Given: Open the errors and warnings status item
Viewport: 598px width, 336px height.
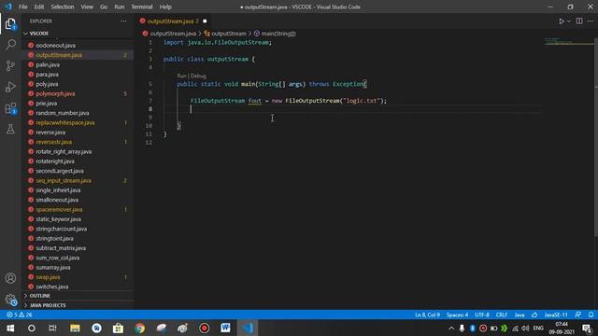Looking at the screenshot, I should tap(20, 315).
